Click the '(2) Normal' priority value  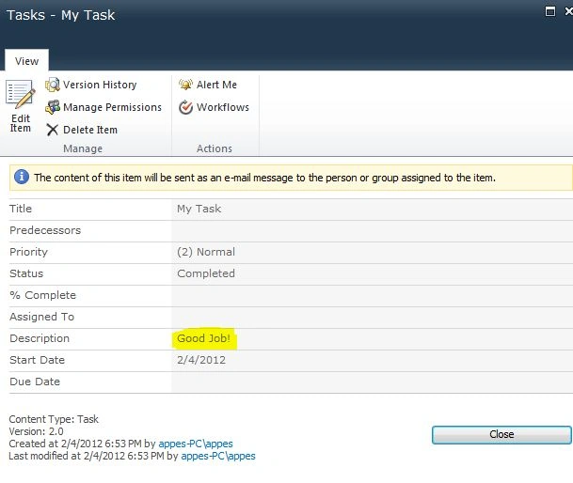pos(206,252)
